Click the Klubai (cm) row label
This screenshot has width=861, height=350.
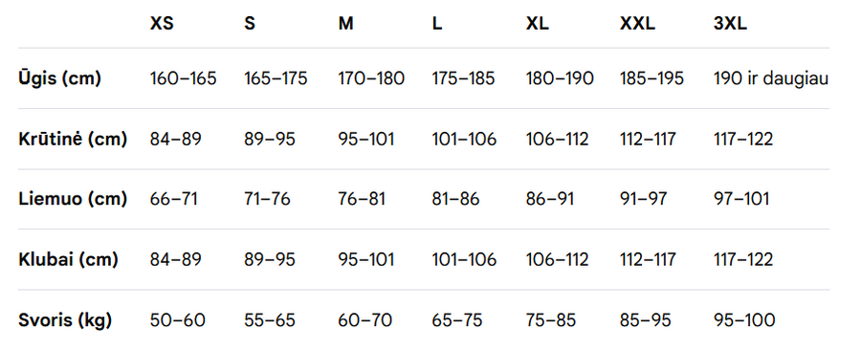tap(68, 259)
